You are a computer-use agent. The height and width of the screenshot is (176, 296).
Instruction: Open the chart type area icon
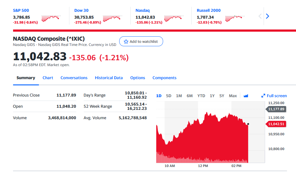tap(246, 96)
